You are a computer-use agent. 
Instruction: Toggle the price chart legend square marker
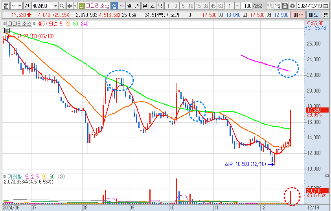[4, 24]
